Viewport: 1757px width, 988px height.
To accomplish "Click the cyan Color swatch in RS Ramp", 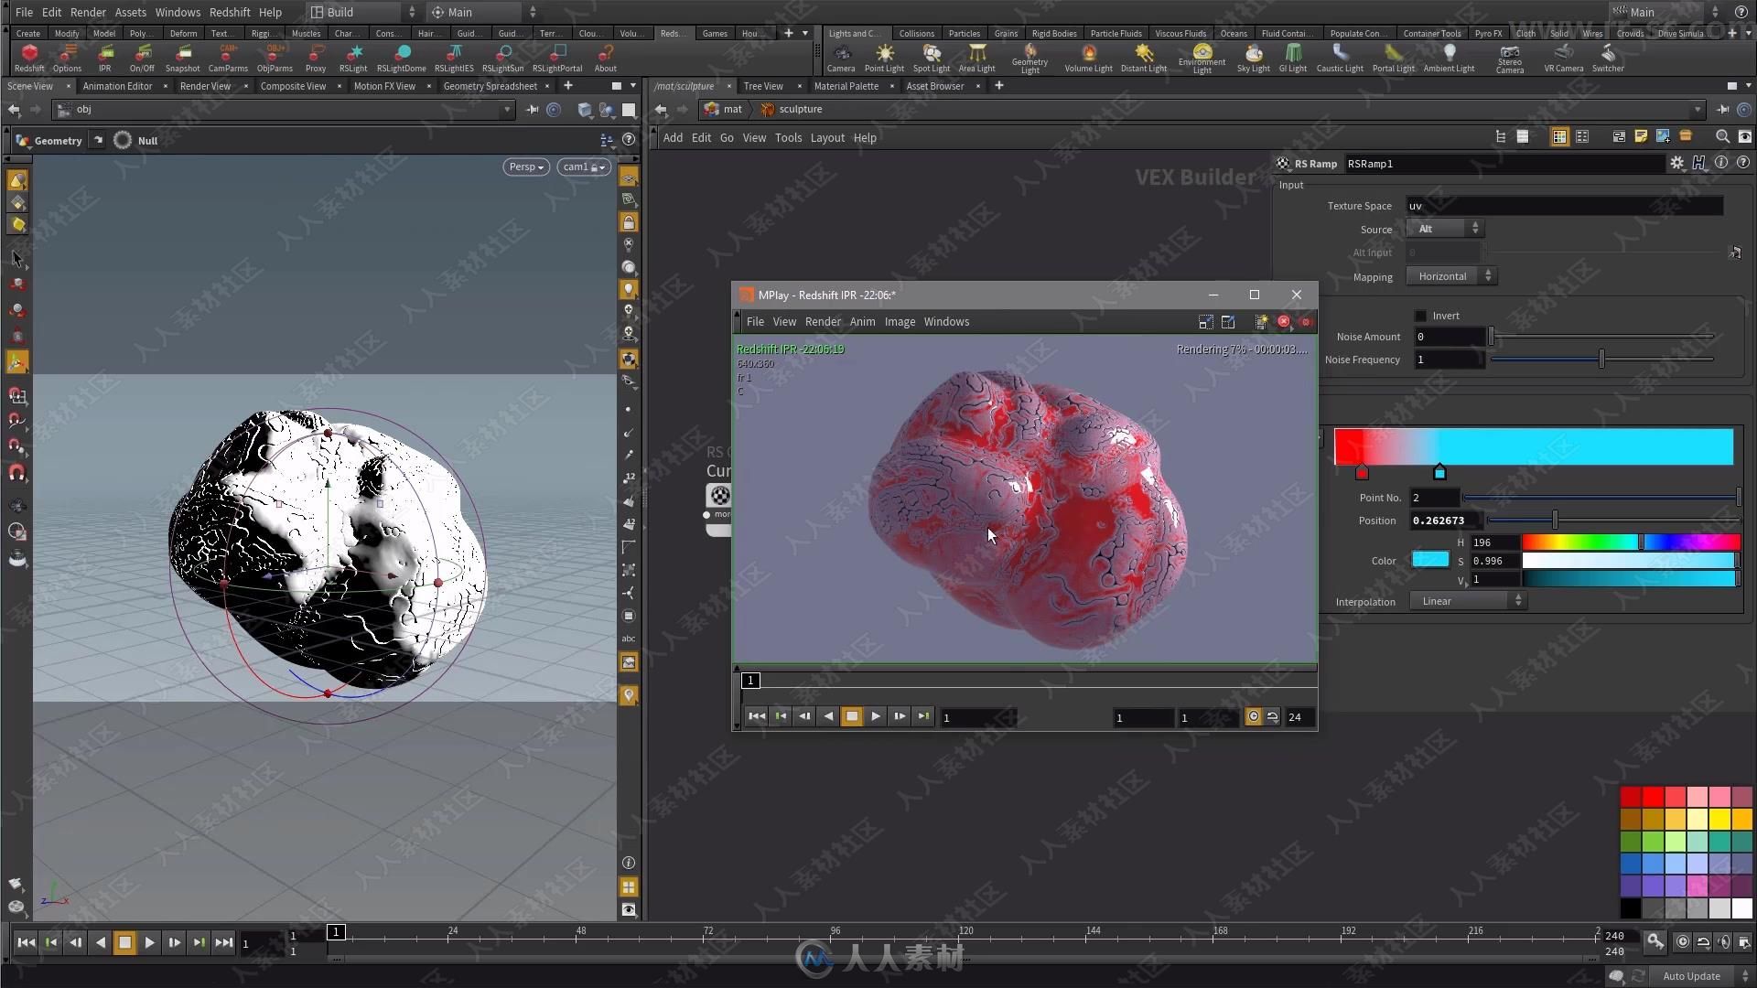I will [1430, 560].
